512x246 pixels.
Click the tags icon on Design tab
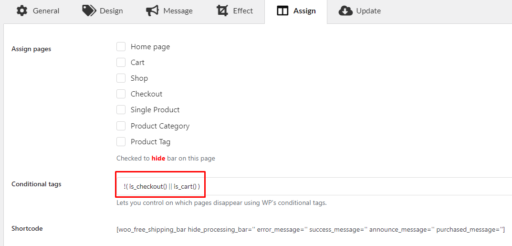point(89,11)
